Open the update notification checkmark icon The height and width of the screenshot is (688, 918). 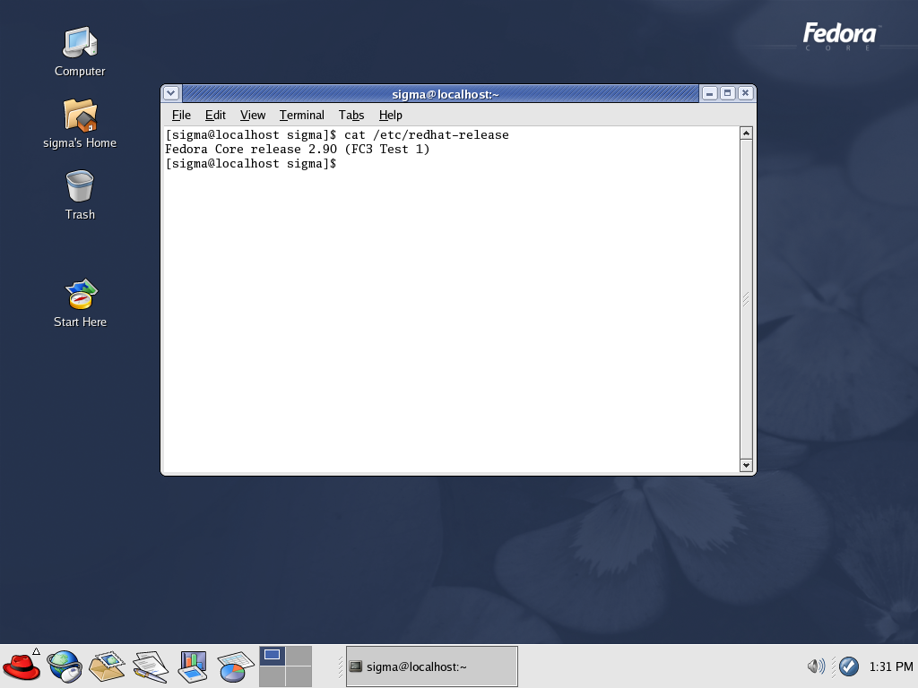[848, 666]
